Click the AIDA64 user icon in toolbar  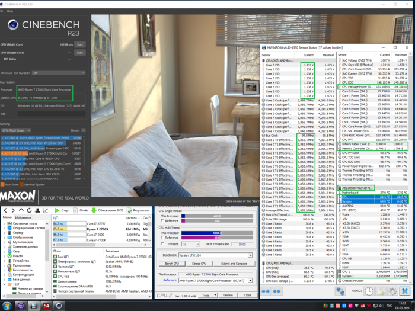coord(37,210)
